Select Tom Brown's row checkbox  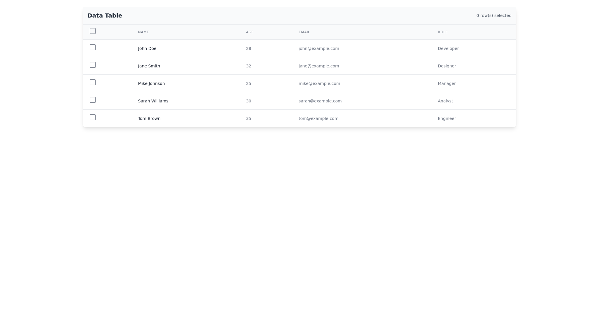click(93, 117)
